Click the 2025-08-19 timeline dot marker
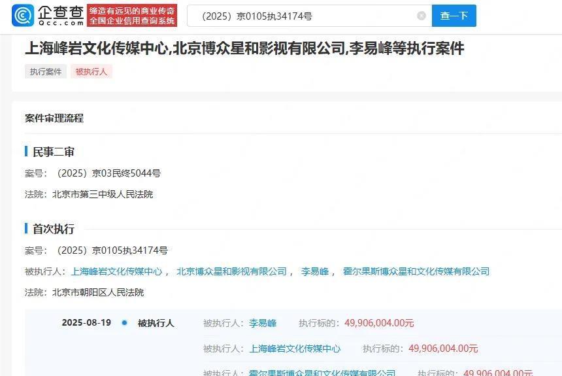This screenshot has width=562, height=376. point(124,322)
